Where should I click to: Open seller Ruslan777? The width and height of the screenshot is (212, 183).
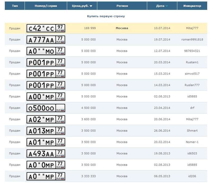coord(192,85)
